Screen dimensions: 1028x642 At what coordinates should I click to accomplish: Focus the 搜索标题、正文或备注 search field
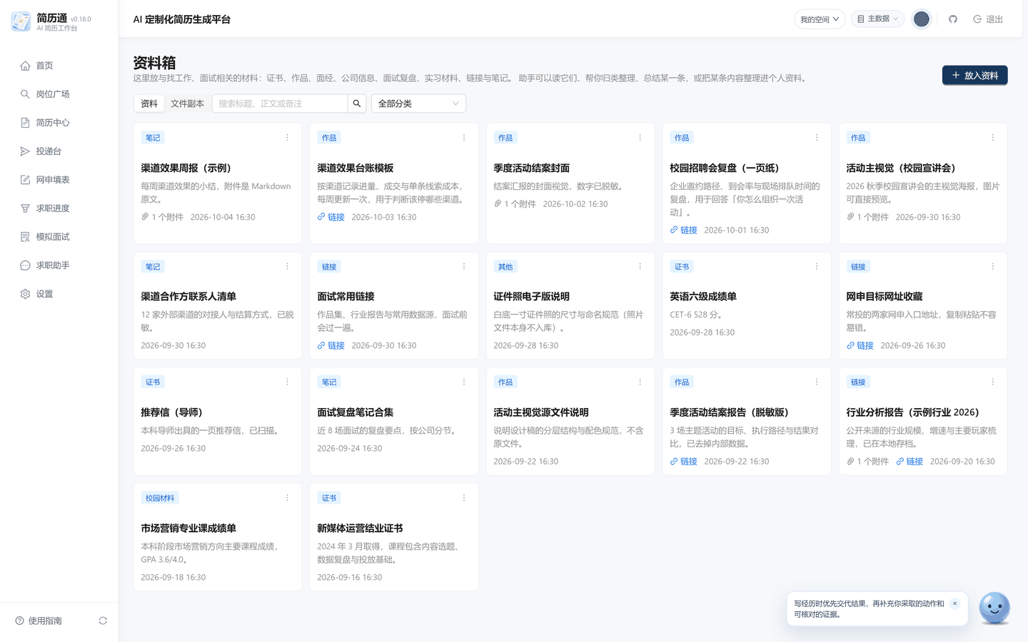click(280, 103)
